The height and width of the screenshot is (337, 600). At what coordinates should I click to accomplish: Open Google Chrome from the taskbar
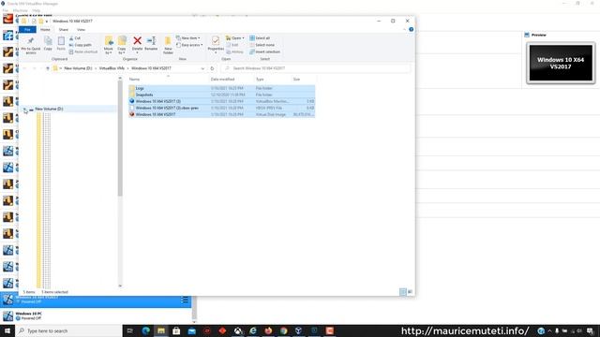283,330
